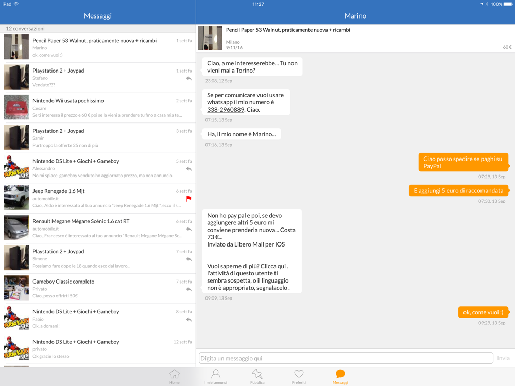
Task: Select the Messaggi speech bubble icon
Action: pos(340,374)
